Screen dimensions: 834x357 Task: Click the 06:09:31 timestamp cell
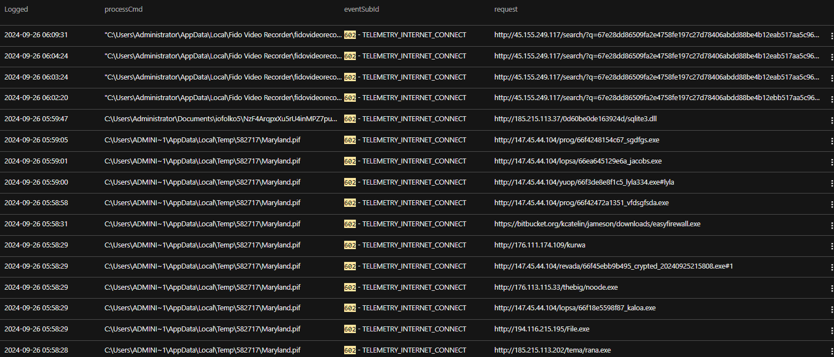tap(36, 35)
